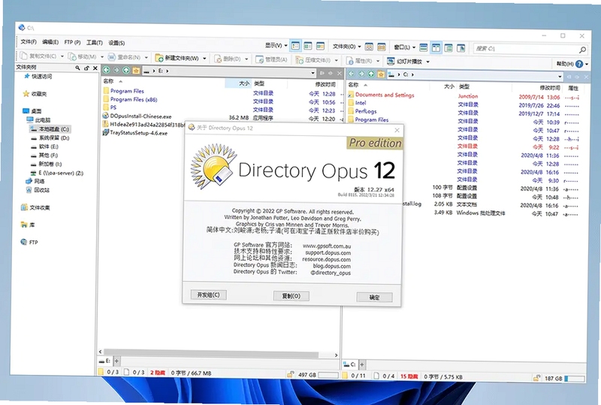This screenshot has height=405, width=601.
Task: Go up a folder in the right C: pane
Action: (371, 74)
